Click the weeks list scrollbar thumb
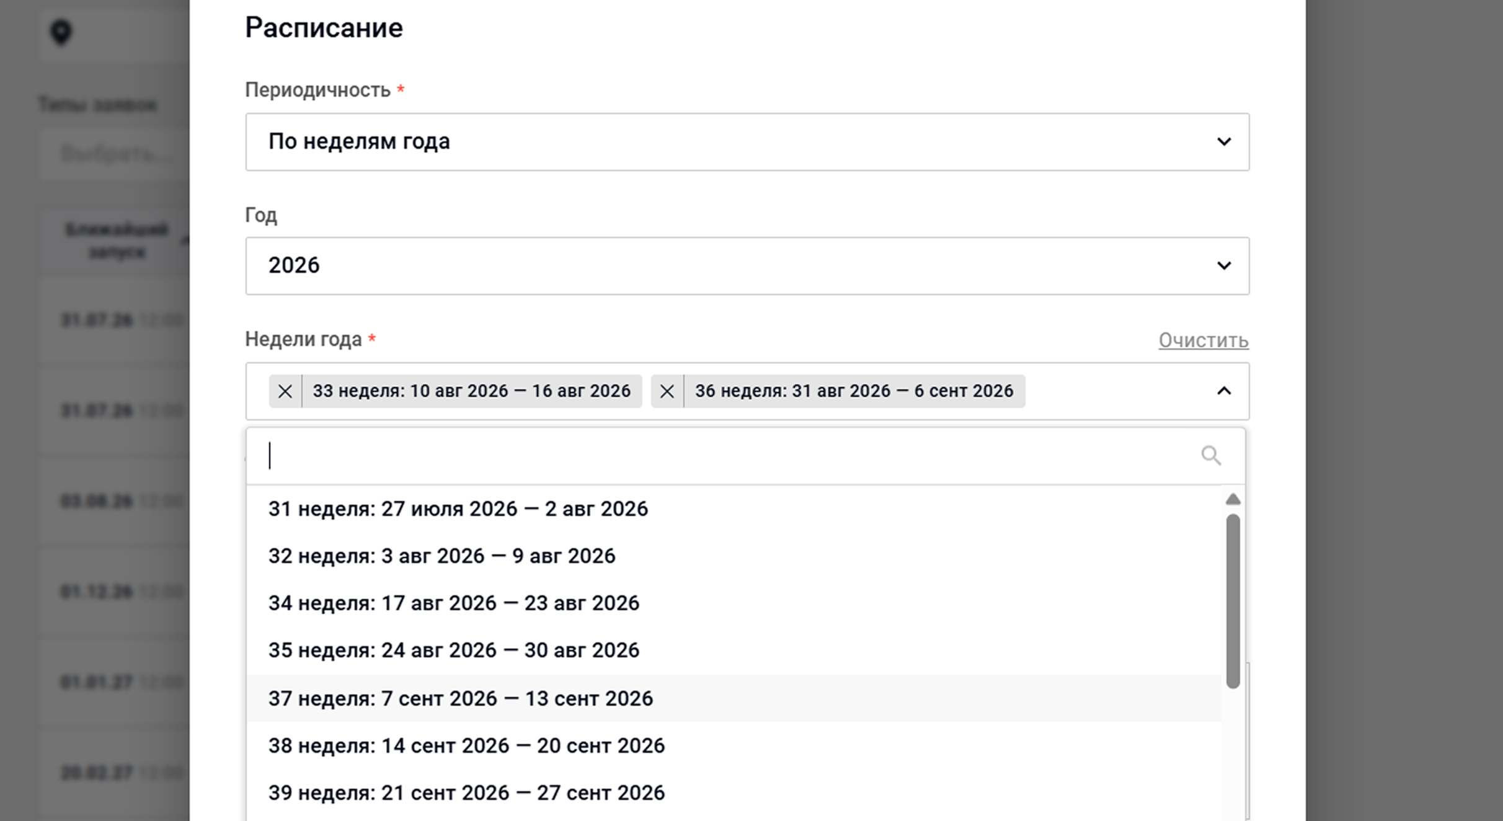The image size is (1503, 821). click(x=1233, y=601)
